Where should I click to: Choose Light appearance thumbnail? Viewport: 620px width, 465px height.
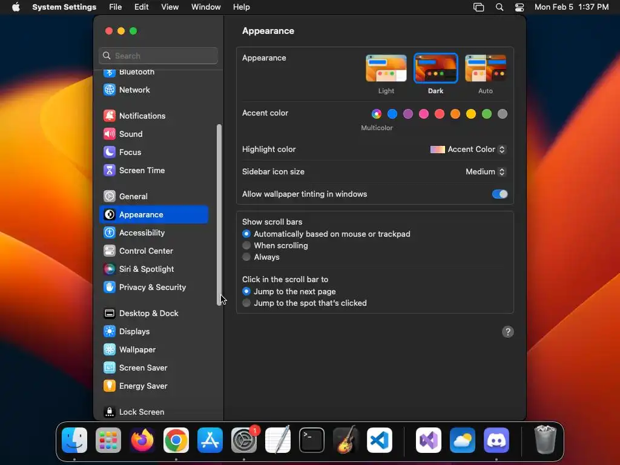tap(386, 68)
